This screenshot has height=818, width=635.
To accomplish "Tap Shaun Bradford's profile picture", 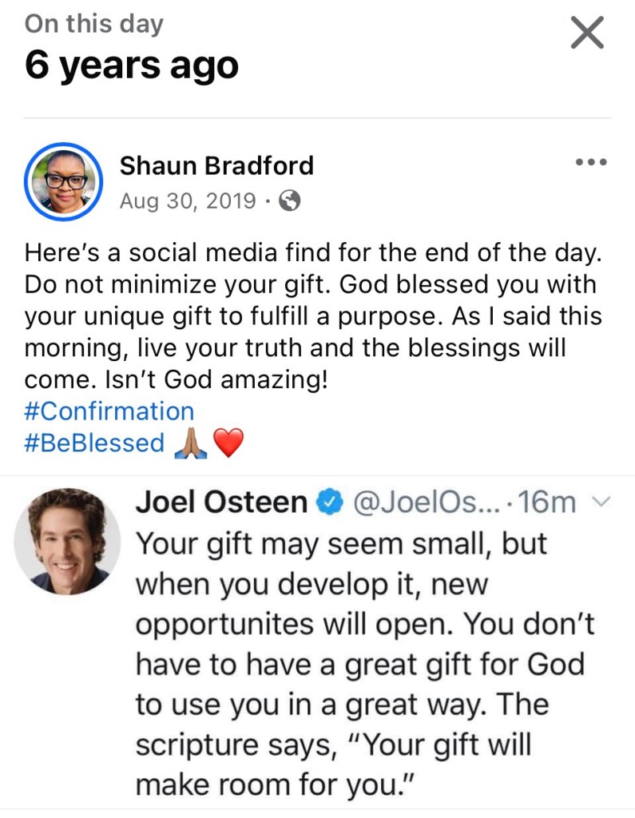I will coord(63,182).
